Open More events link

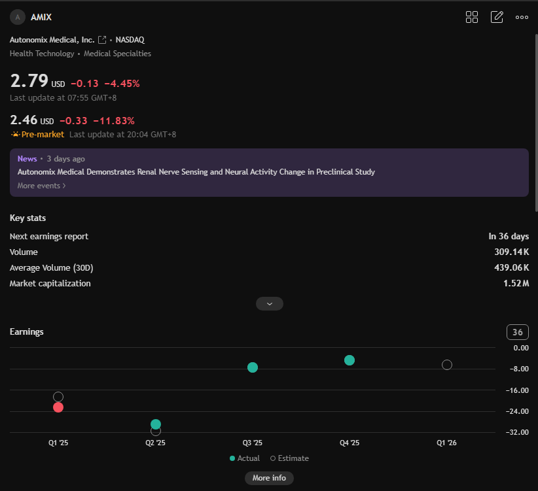[41, 186]
